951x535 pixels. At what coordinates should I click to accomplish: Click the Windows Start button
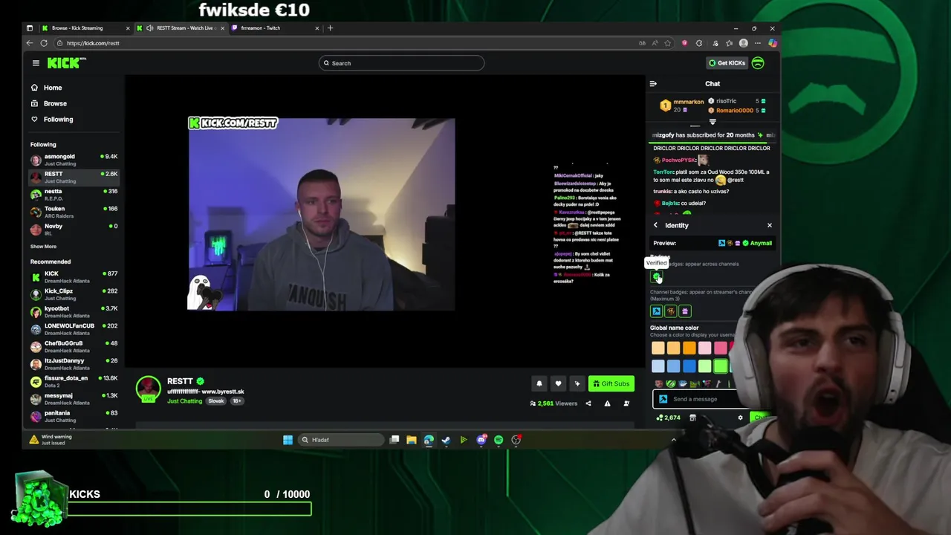tap(288, 440)
